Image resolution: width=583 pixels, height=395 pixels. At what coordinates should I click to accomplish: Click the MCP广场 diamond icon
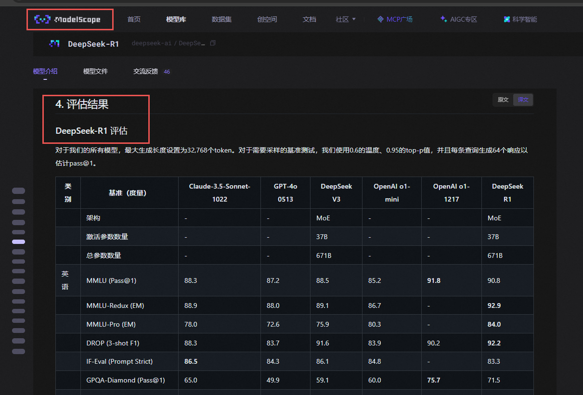coord(380,19)
